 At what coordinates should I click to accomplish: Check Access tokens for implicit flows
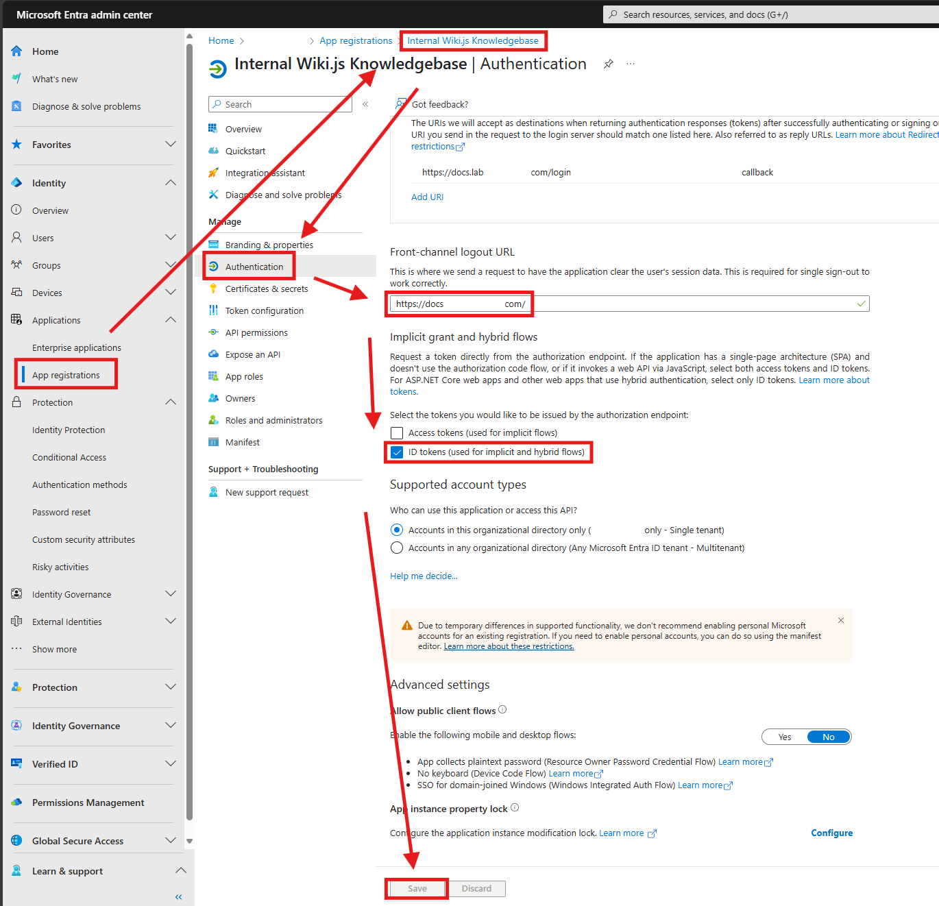pos(397,433)
